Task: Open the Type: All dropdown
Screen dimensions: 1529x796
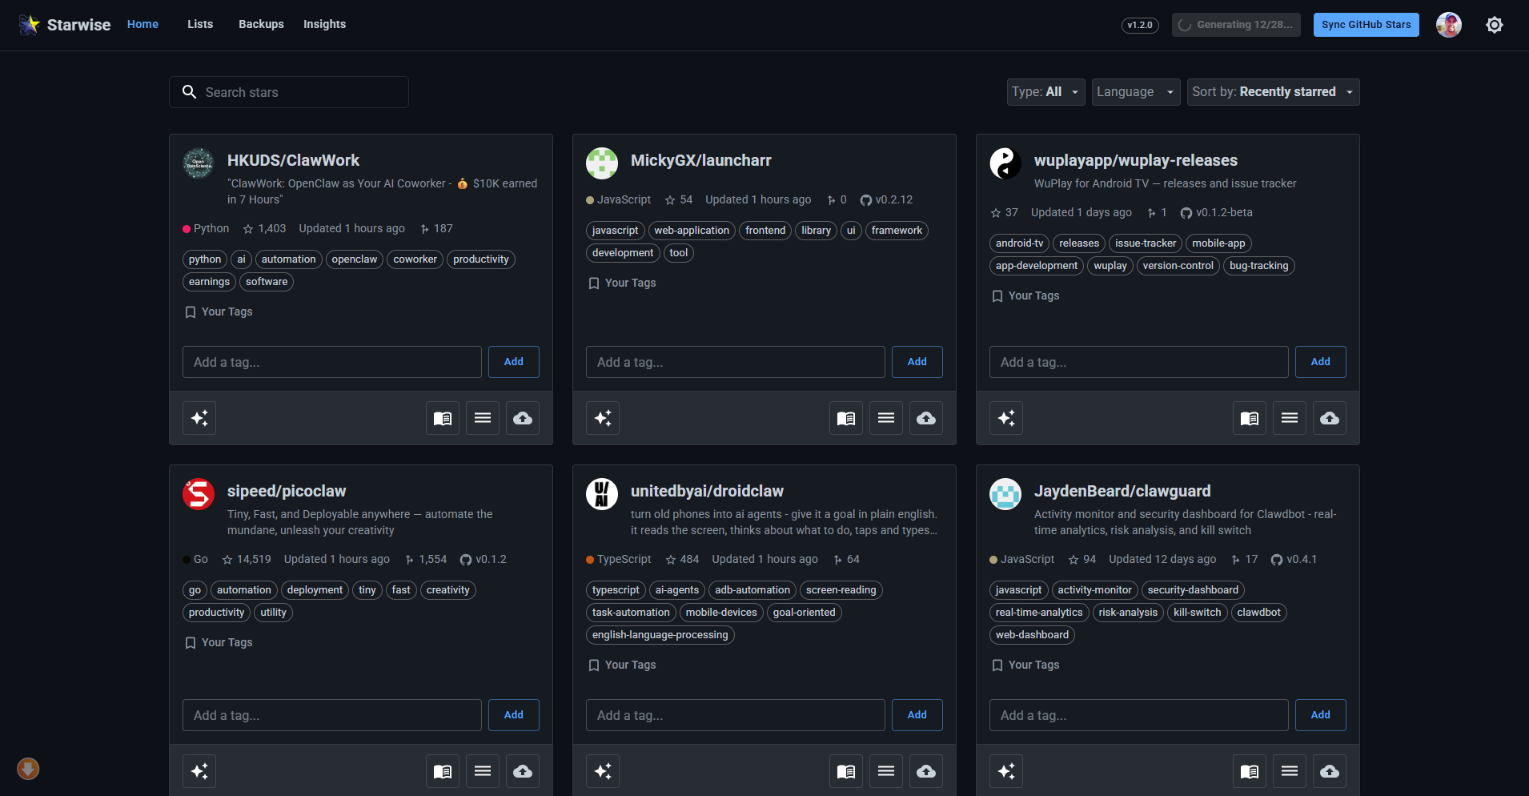Action: (1045, 92)
